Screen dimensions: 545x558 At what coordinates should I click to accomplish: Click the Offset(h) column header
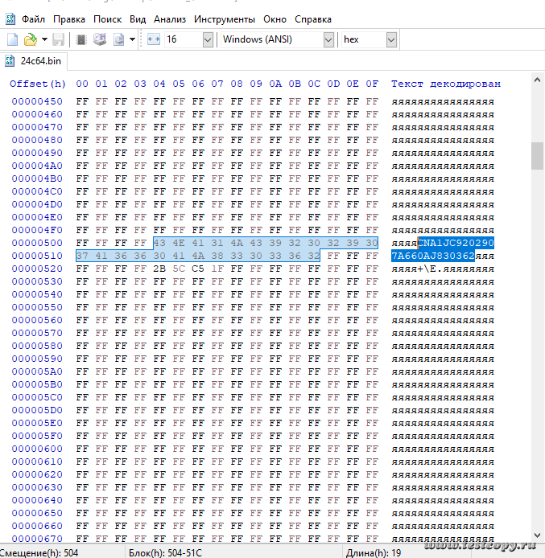click(38, 84)
